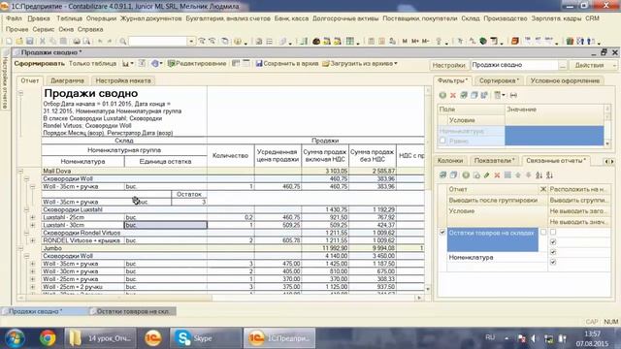Click the Print icon in the main toolbar
The height and width of the screenshot is (349, 621).
(x=77, y=41)
